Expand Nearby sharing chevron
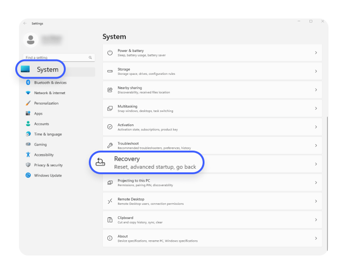The image size is (347, 274). pyautogui.click(x=316, y=90)
